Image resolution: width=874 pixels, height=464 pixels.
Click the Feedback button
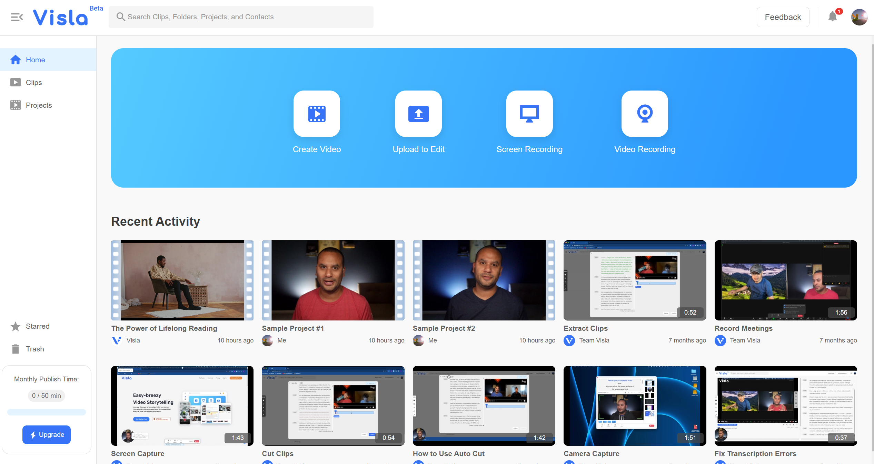(783, 17)
